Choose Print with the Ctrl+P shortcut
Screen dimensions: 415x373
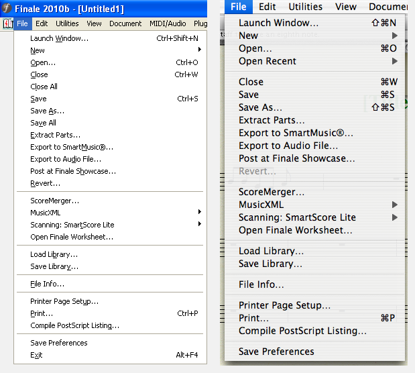pyautogui.click(x=42, y=313)
